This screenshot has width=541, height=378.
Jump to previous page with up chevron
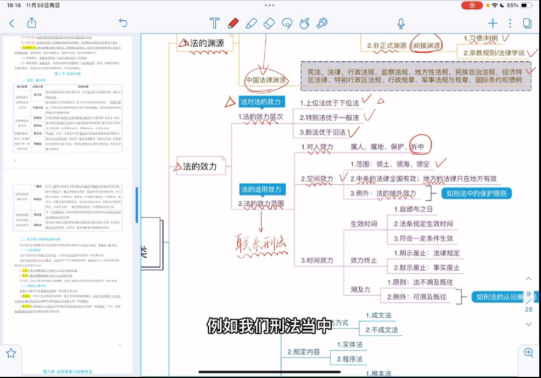pyautogui.click(x=528, y=278)
